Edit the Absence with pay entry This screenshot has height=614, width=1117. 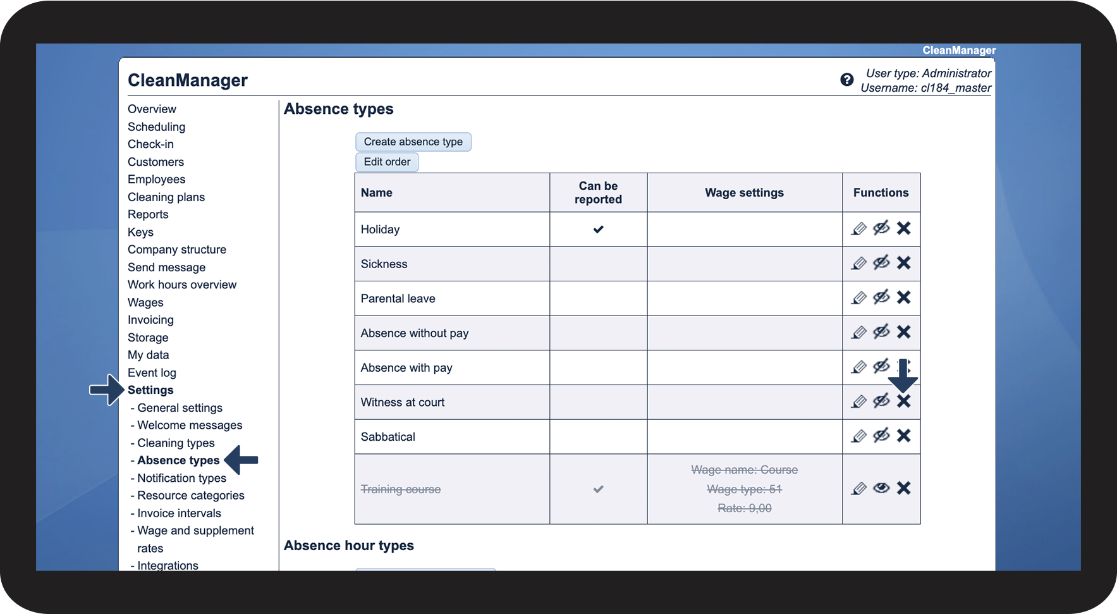tap(858, 367)
